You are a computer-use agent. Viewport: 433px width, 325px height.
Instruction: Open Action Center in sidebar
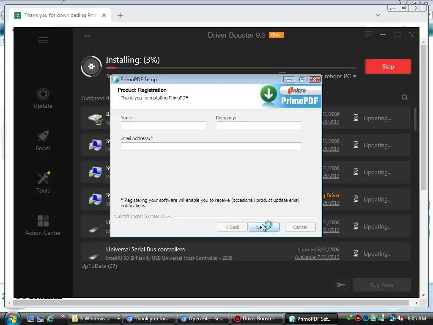click(x=43, y=226)
